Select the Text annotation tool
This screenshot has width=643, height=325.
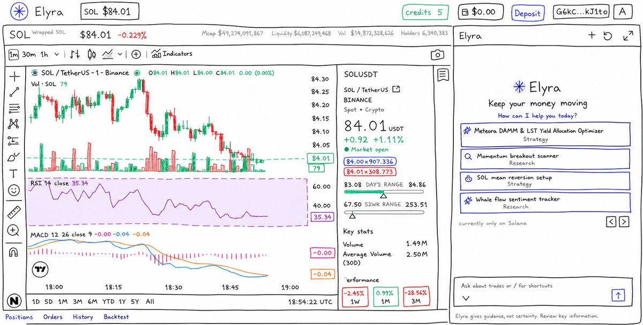tap(14, 173)
